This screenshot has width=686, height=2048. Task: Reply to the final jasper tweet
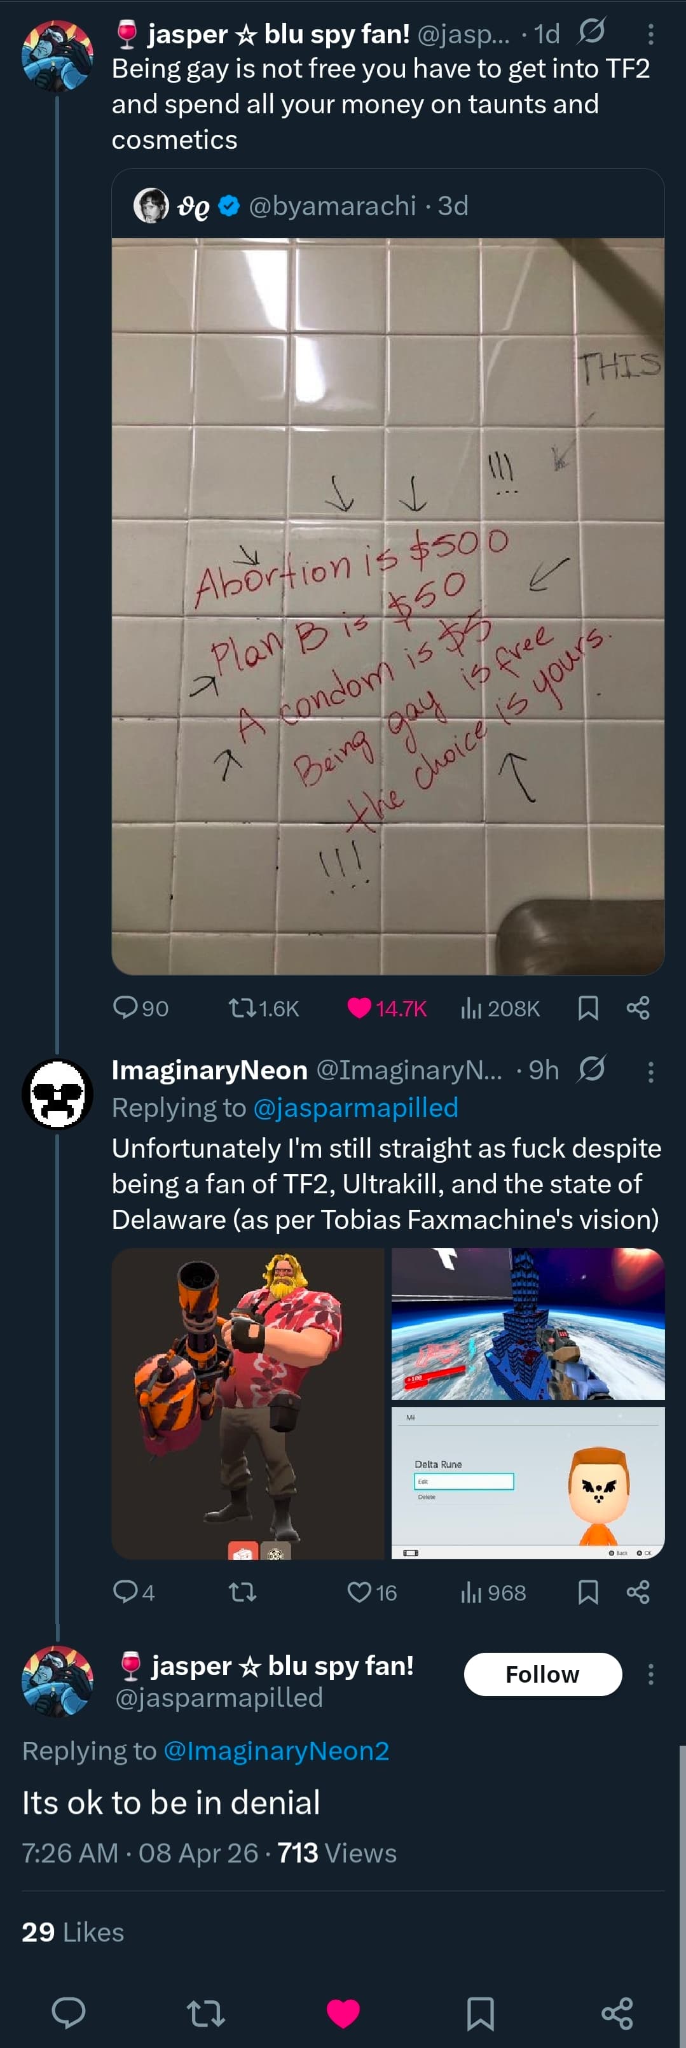coord(69,2012)
